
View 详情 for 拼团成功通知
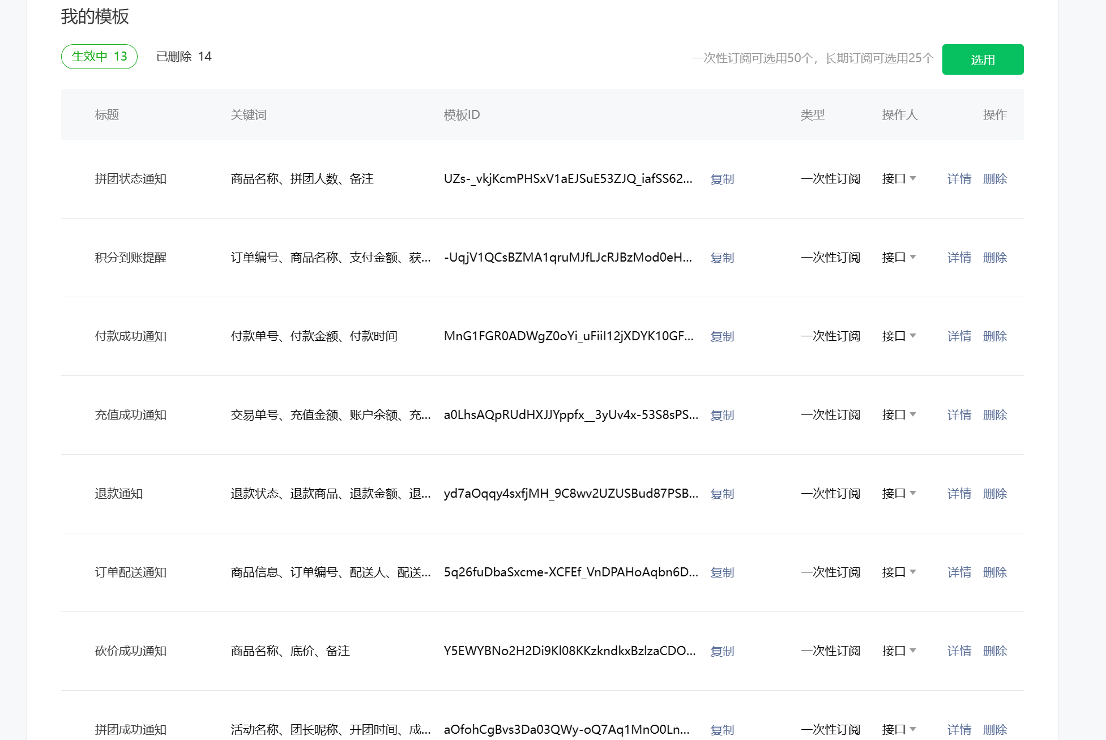pyautogui.click(x=959, y=730)
